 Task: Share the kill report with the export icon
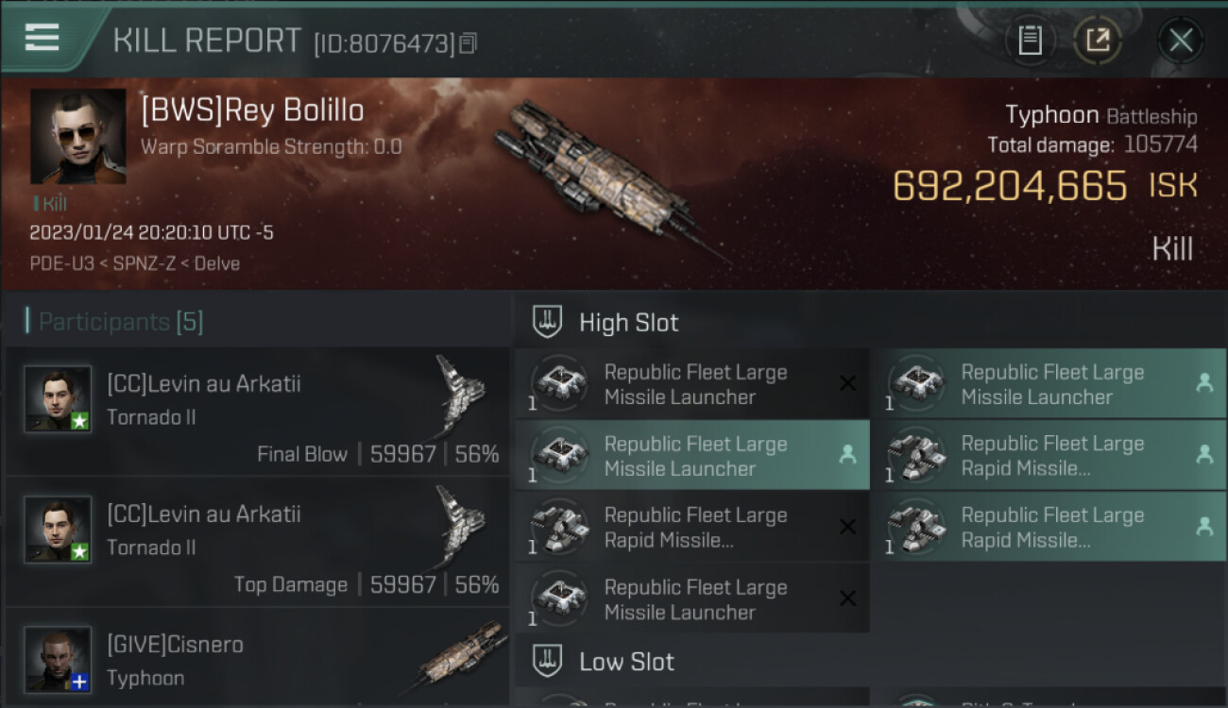pos(1097,40)
